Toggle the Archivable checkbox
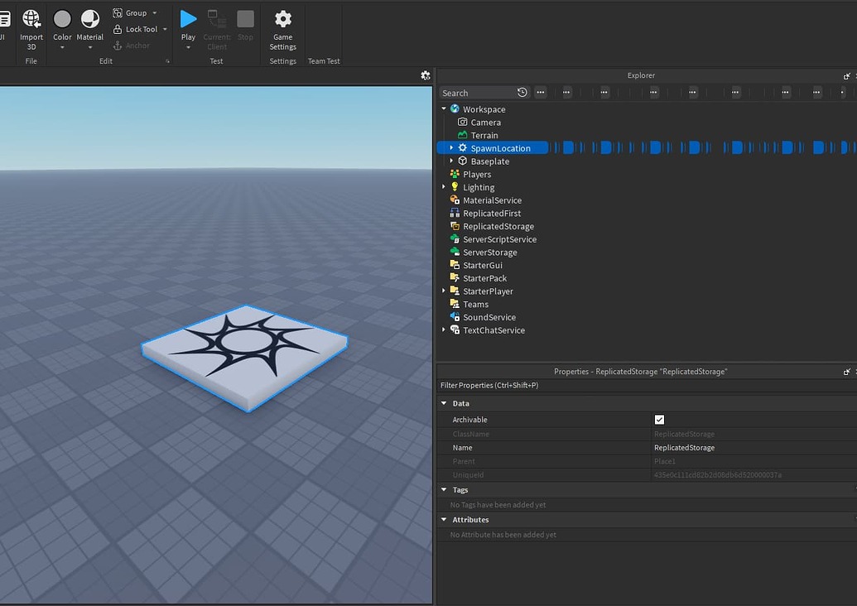Screen dimensions: 857x606 [659, 420]
